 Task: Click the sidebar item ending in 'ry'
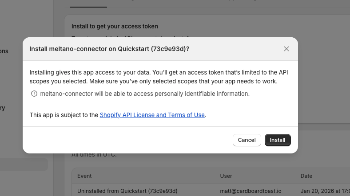3,108
